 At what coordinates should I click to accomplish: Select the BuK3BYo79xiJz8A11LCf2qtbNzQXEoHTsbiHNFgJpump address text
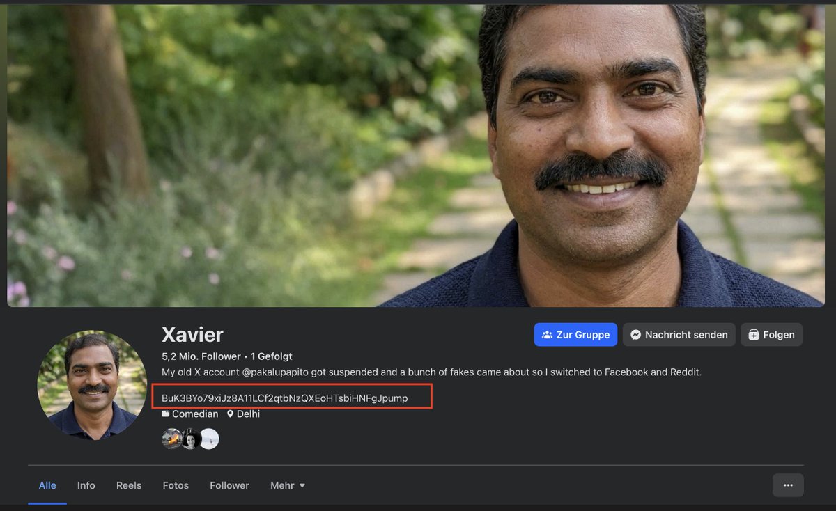[x=284, y=398]
